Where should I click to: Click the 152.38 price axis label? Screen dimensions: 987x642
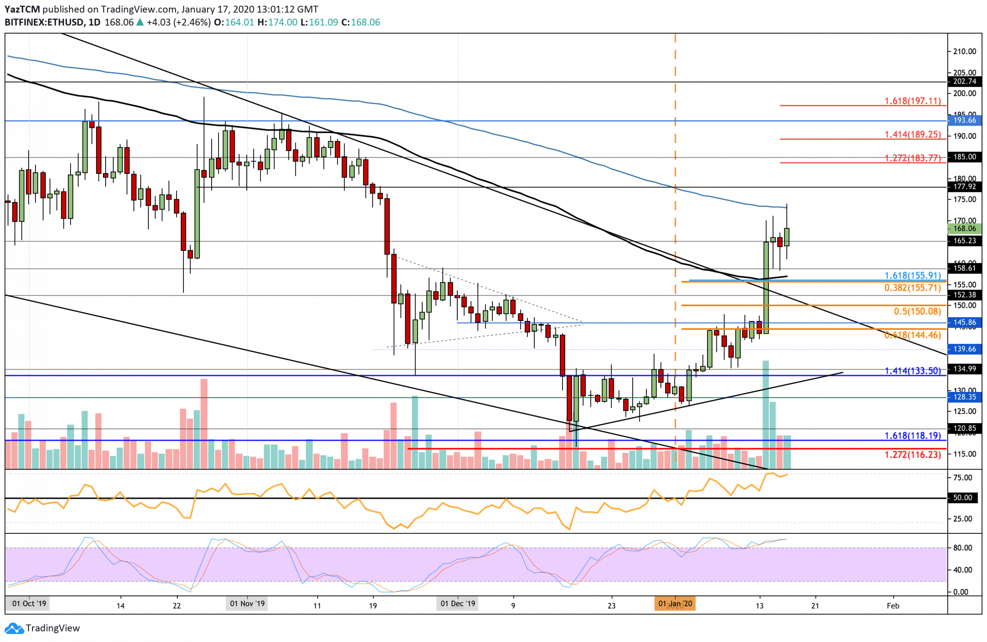click(965, 295)
